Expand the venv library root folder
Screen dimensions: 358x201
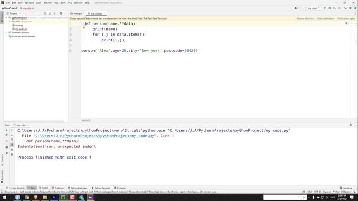(x=10, y=21)
